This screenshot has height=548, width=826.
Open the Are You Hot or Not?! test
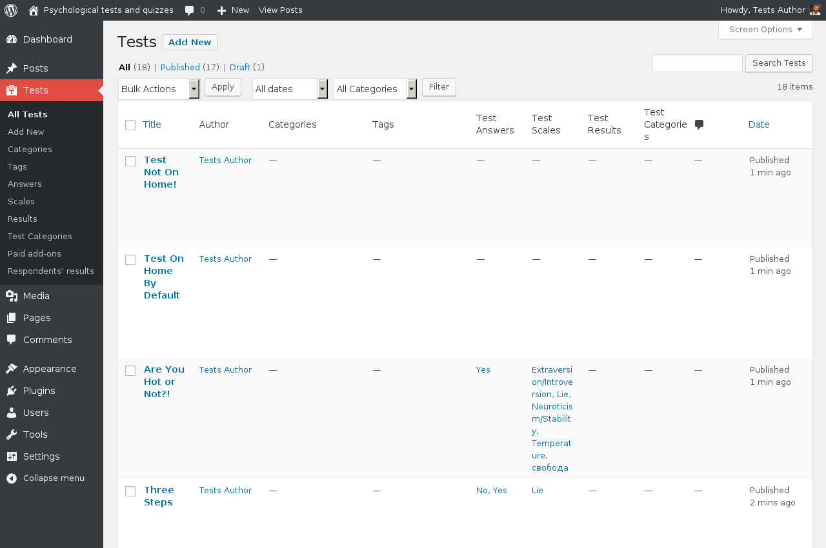click(164, 381)
